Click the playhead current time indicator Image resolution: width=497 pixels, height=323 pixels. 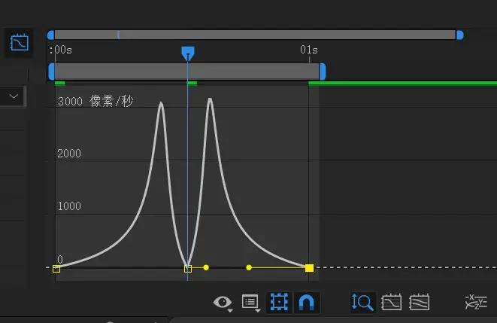188,53
